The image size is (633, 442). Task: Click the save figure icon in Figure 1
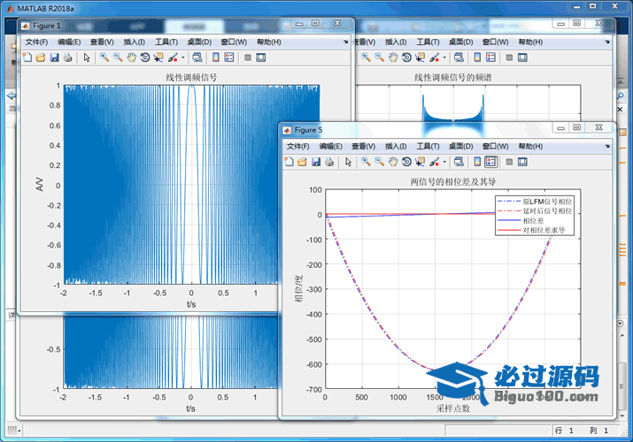tap(54, 57)
